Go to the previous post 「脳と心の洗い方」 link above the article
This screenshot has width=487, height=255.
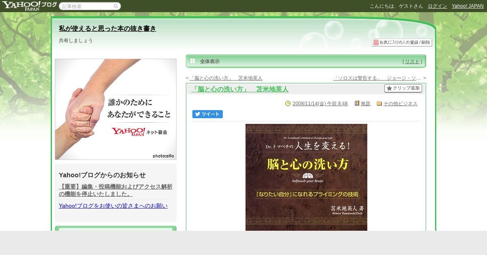226,78
